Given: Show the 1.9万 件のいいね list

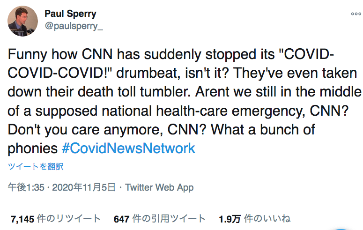Looking at the screenshot, I should (x=255, y=219).
